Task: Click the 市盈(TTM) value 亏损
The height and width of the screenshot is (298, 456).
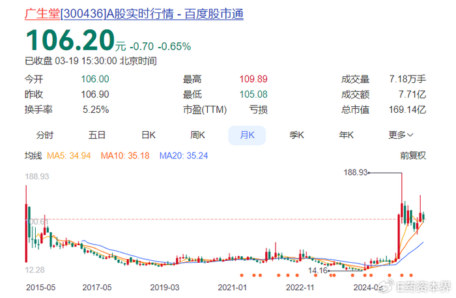Action: 258,110
